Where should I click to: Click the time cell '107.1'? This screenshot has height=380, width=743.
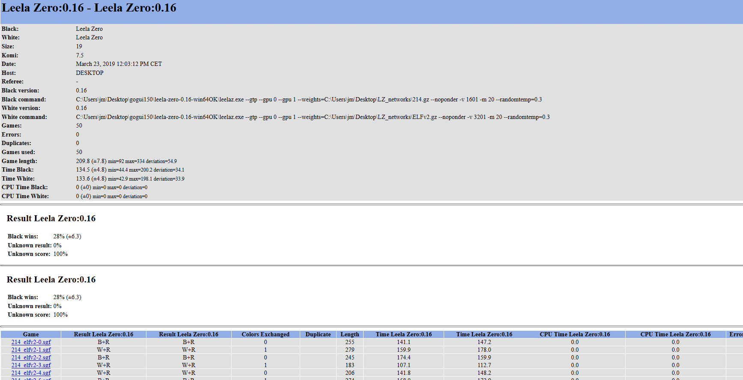403,365
